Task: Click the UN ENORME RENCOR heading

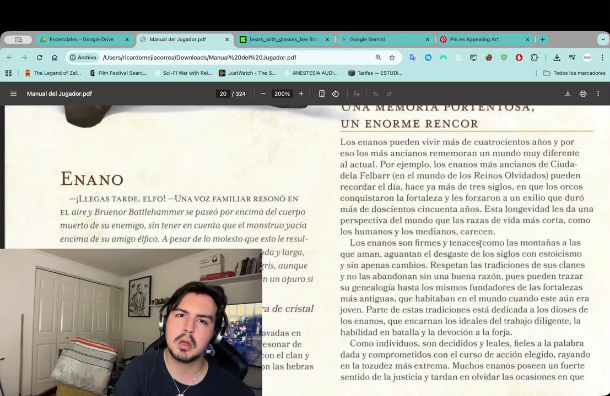Action: click(x=409, y=123)
